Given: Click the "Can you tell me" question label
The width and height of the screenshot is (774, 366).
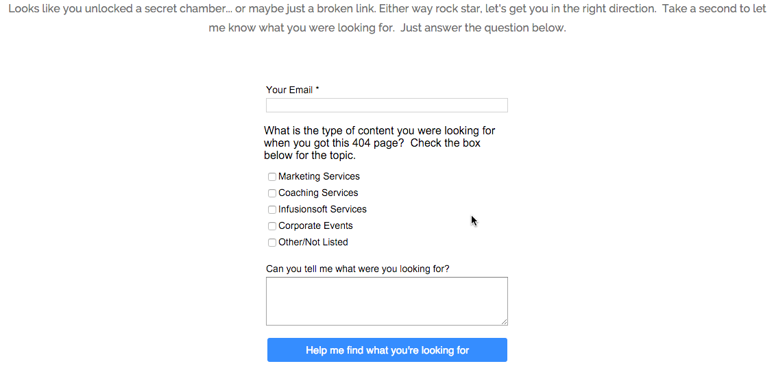Looking at the screenshot, I should pos(357,269).
